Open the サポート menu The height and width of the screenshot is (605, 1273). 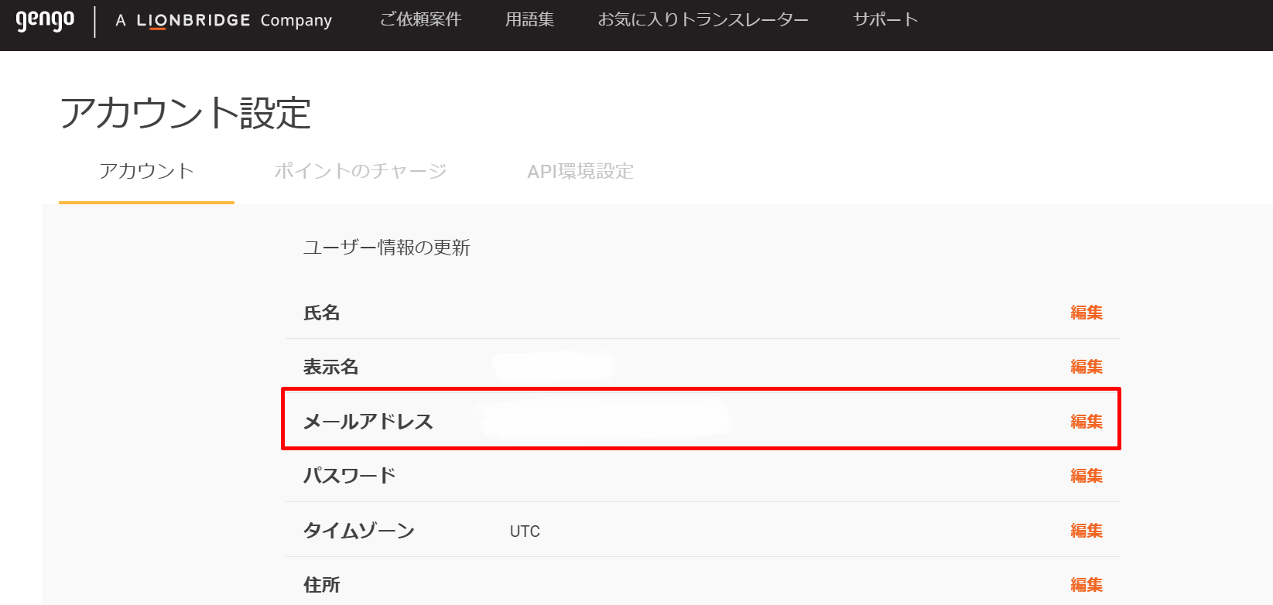pos(885,19)
